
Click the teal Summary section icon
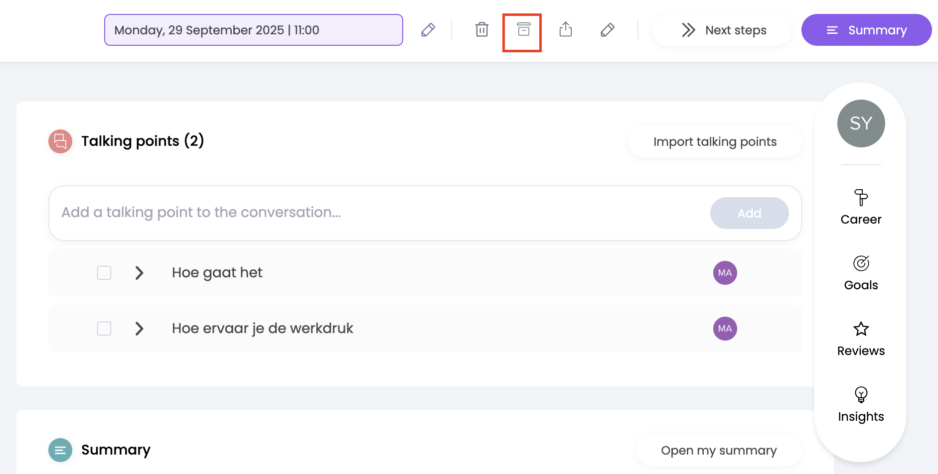coord(60,450)
